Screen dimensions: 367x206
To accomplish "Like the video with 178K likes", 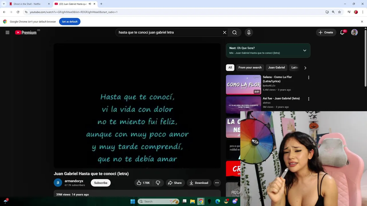I will click(143, 183).
